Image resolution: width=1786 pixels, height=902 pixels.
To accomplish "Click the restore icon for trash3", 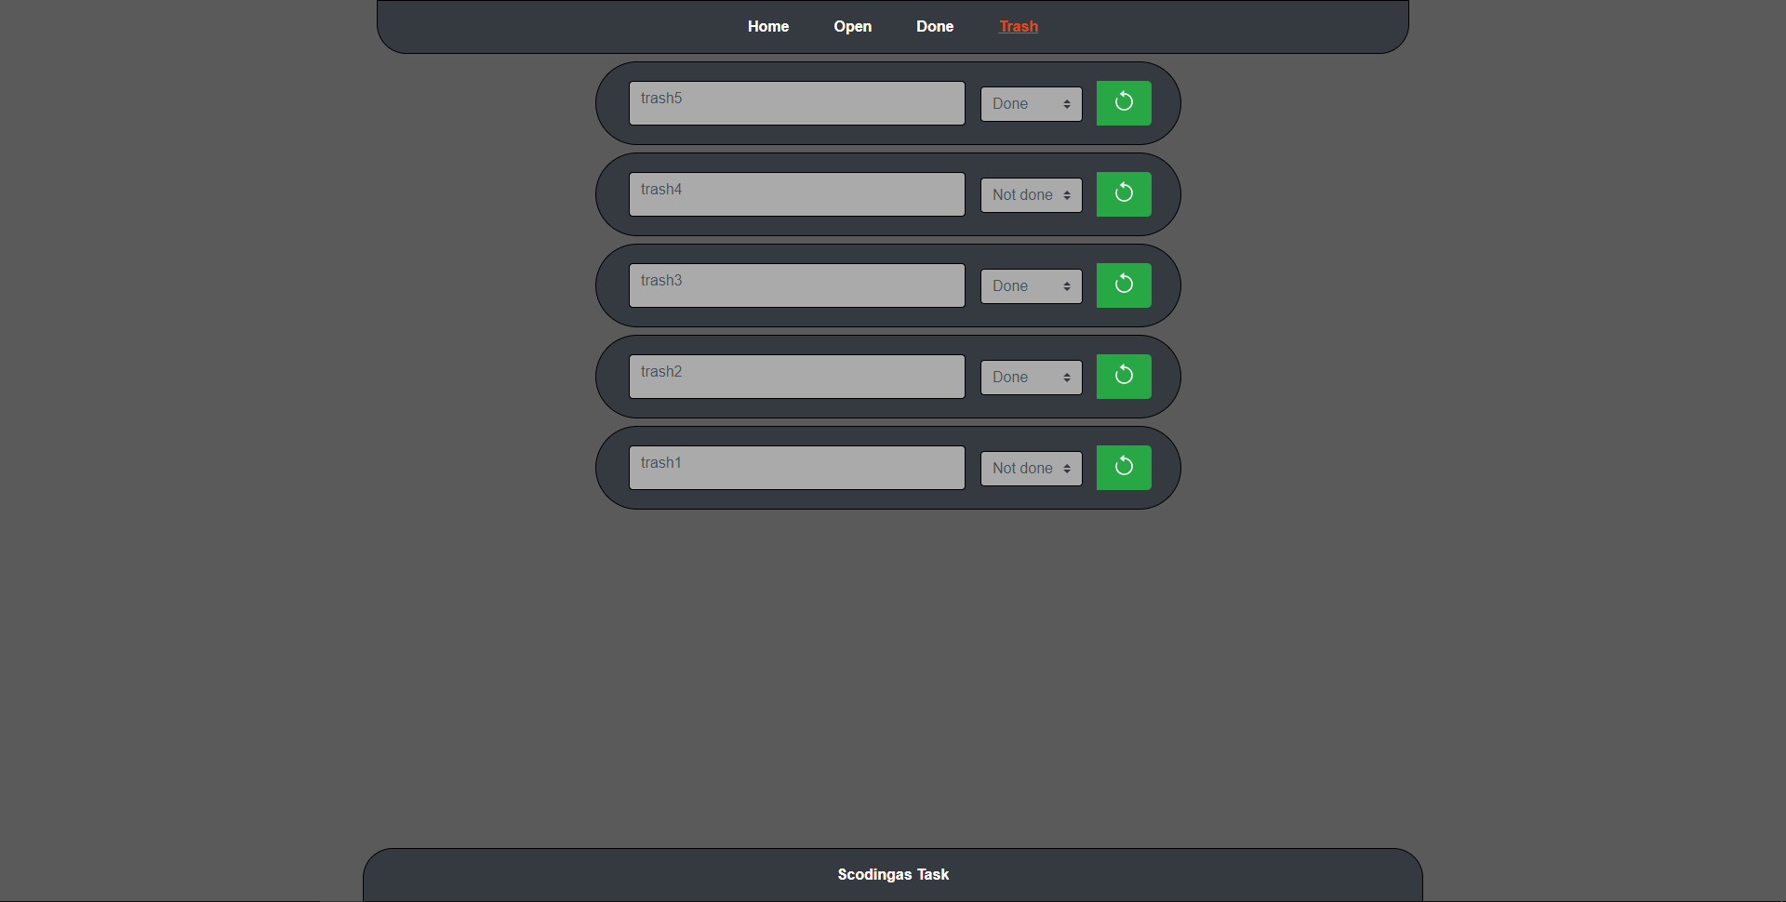I will [1123, 285].
